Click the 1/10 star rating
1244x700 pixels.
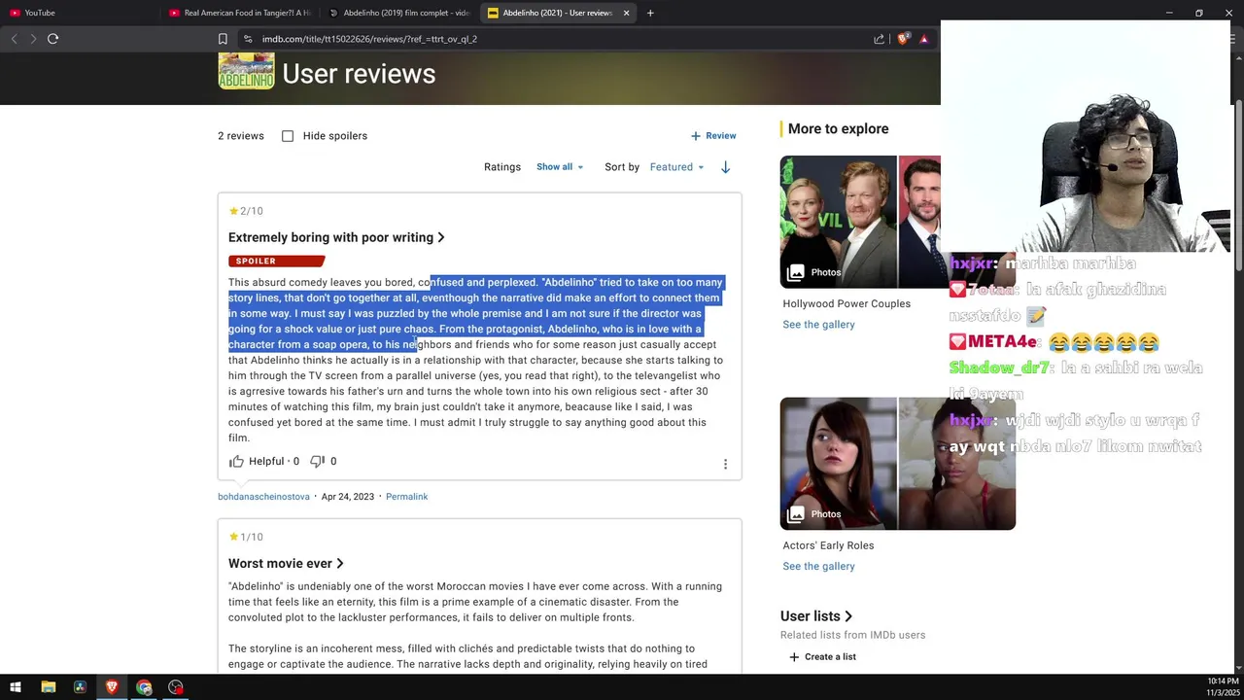pos(246,537)
